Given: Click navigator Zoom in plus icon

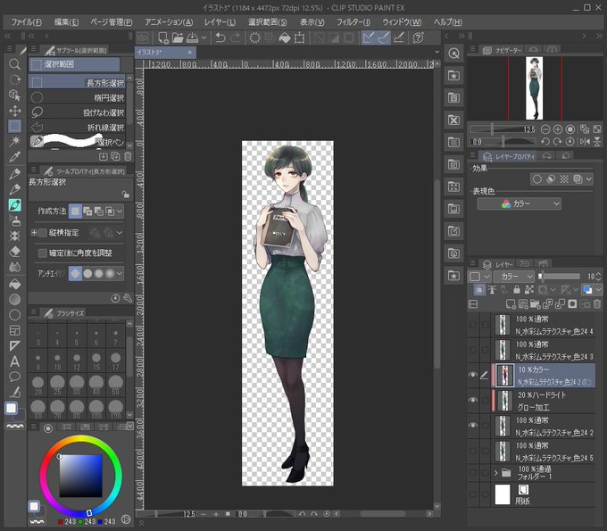Looking at the screenshot, I should pyautogui.click(x=557, y=129).
